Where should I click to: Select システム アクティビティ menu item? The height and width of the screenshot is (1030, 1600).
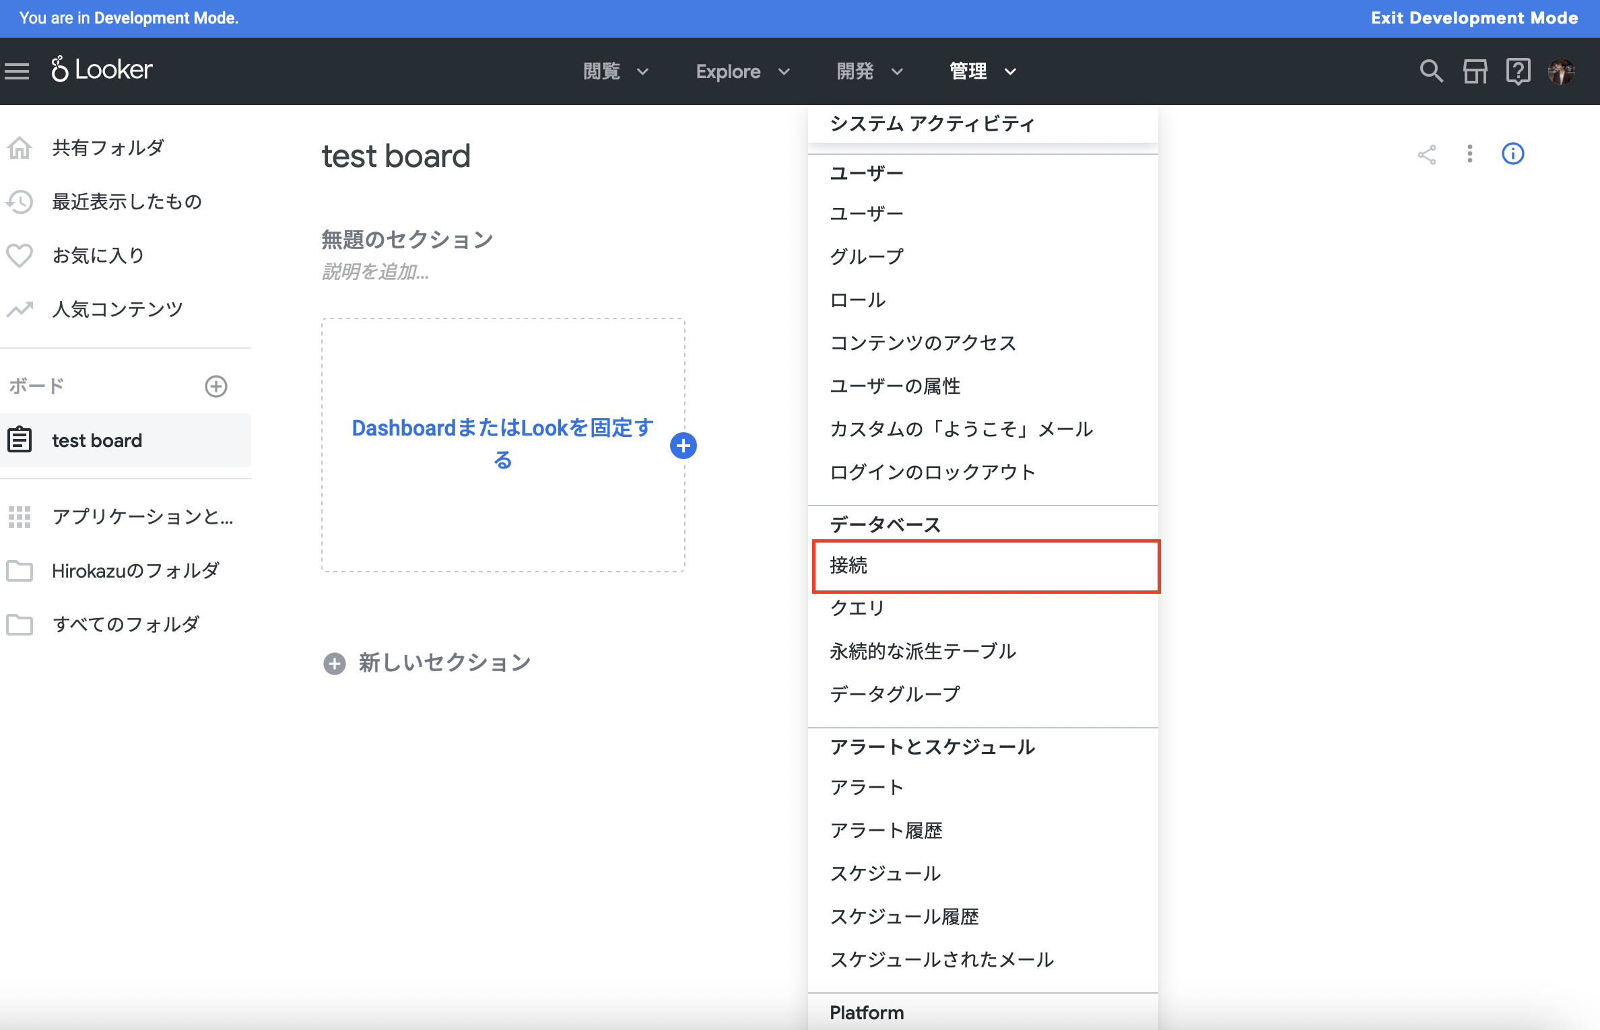click(933, 123)
